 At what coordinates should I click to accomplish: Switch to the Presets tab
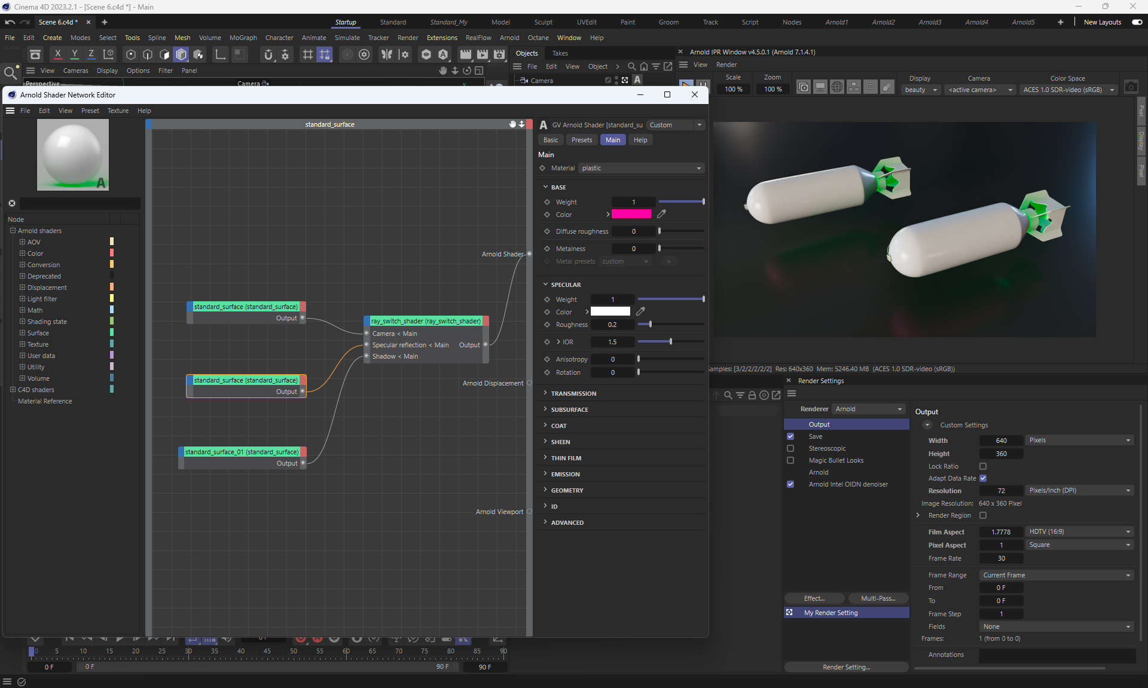[x=581, y=140]
